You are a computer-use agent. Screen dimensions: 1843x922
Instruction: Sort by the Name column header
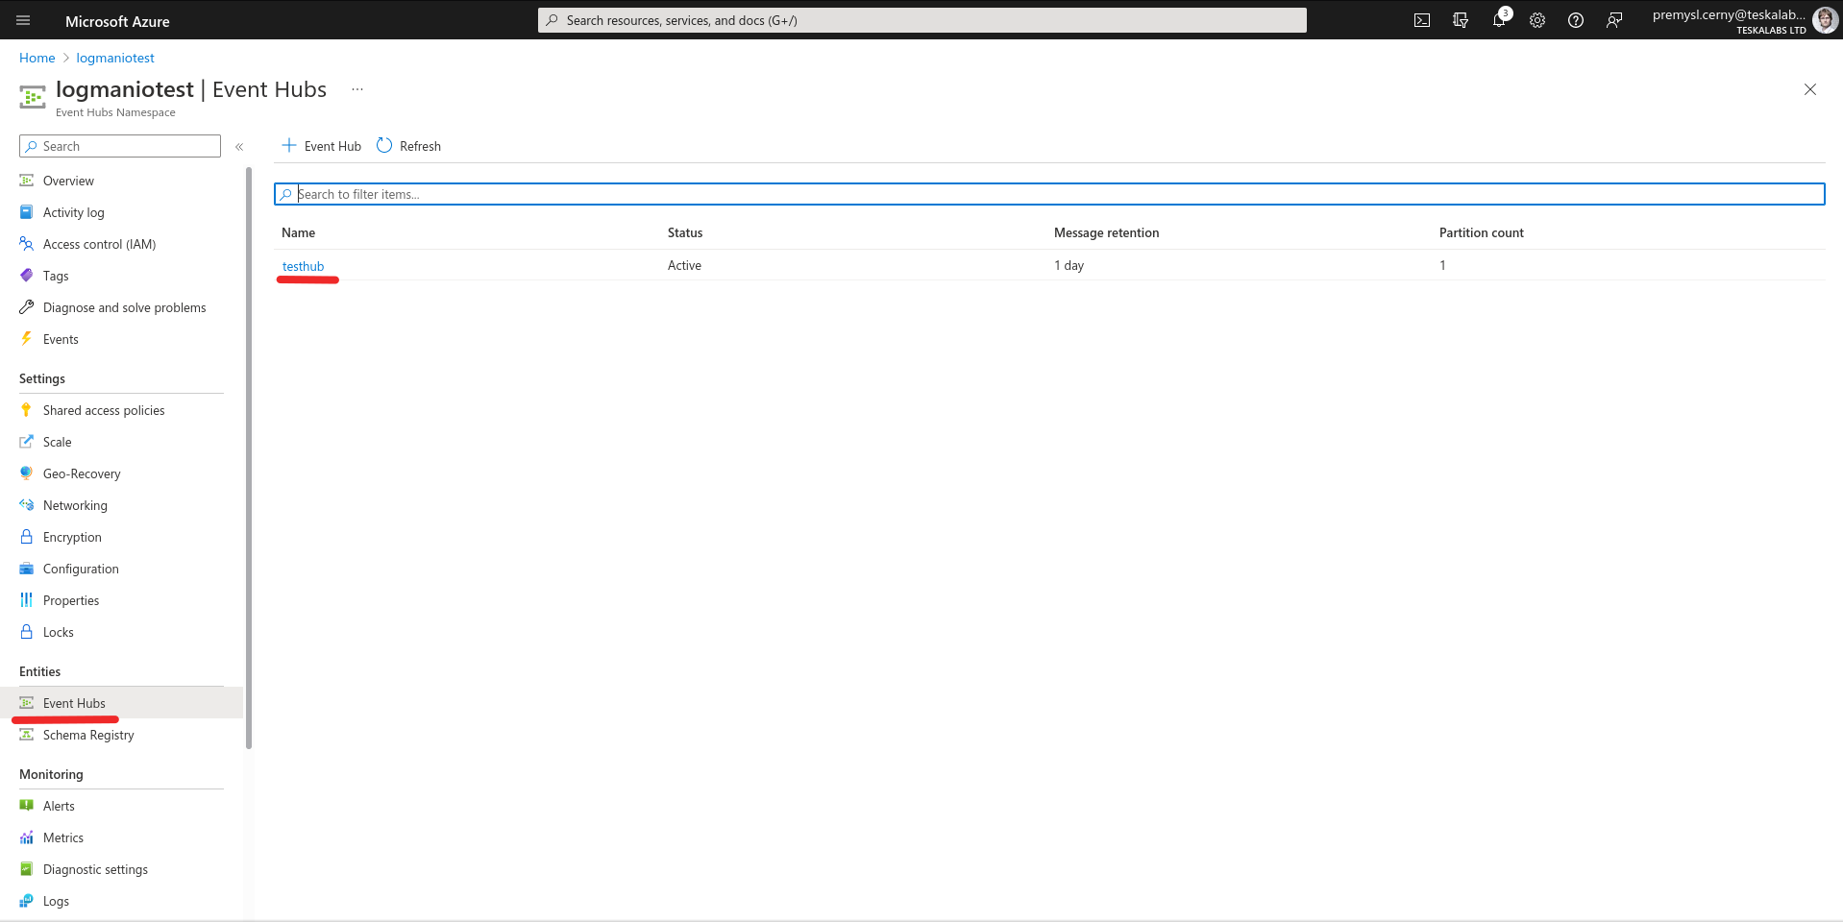click(x=298, y=232)
